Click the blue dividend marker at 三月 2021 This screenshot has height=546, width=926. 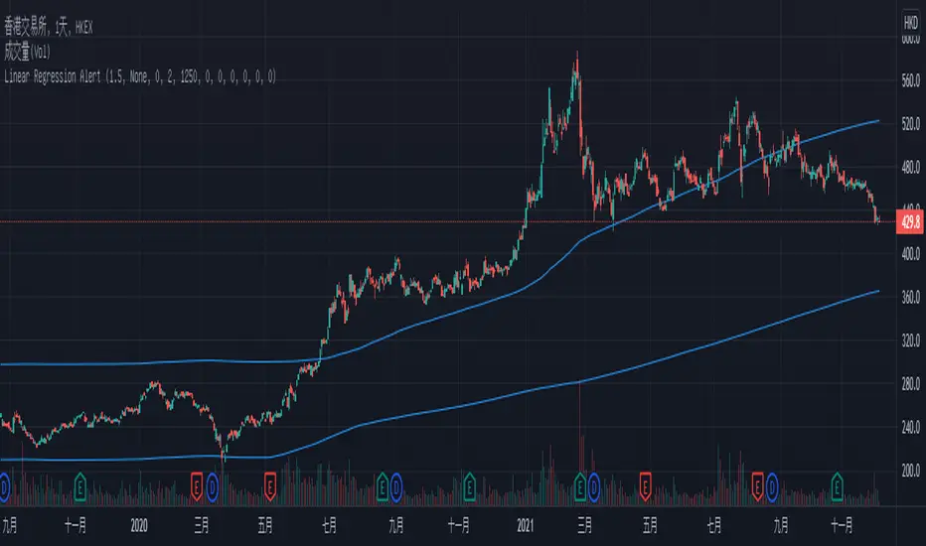[594, 487]
